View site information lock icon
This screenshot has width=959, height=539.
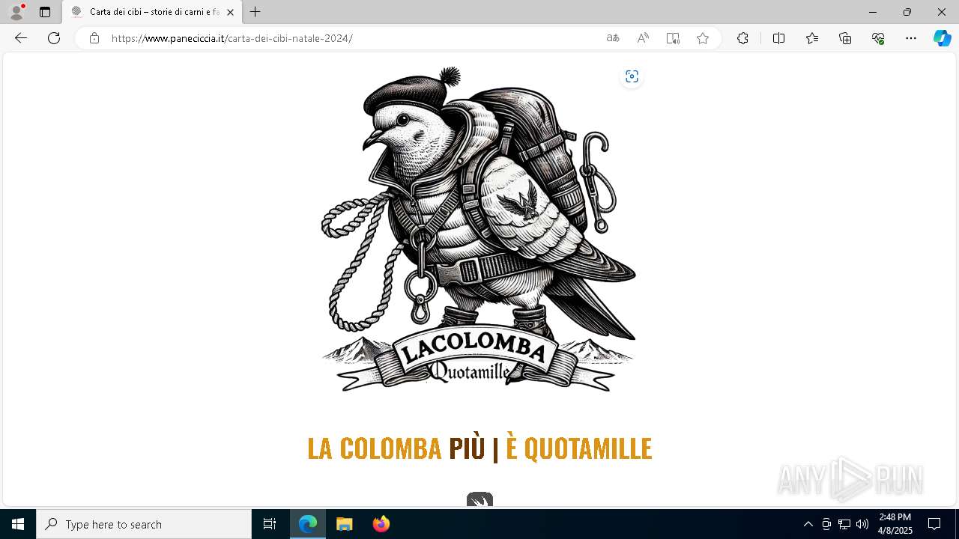pyautogui.click(x=94, y=38)
